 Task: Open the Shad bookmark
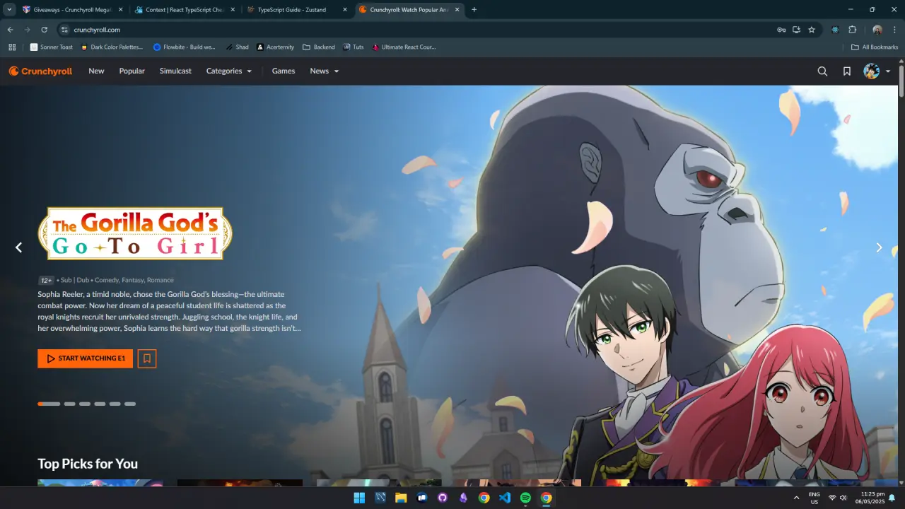[x=237, y=47]
